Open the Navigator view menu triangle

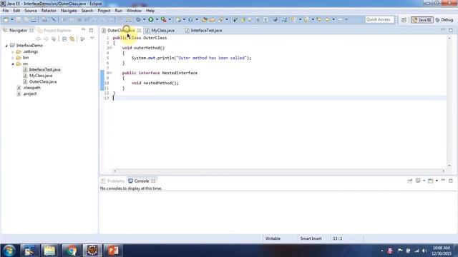coord(92,39)
